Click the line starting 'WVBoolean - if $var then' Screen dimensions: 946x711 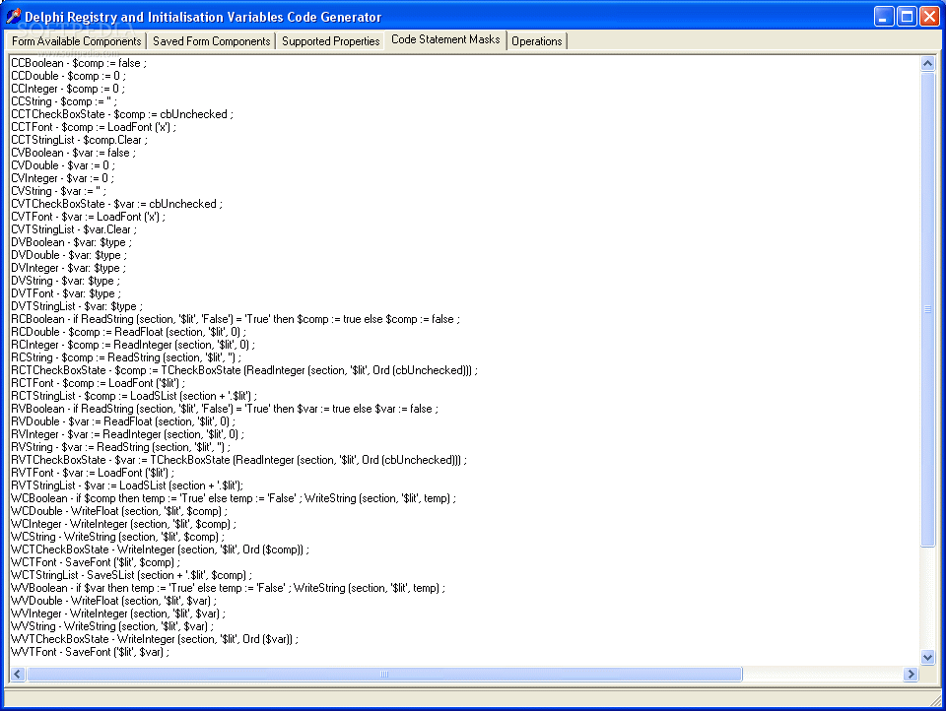click(228, 588)
